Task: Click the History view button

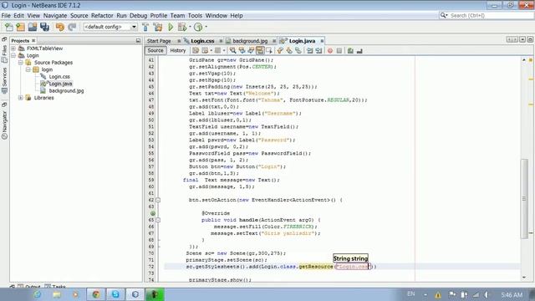Action: 178,50
